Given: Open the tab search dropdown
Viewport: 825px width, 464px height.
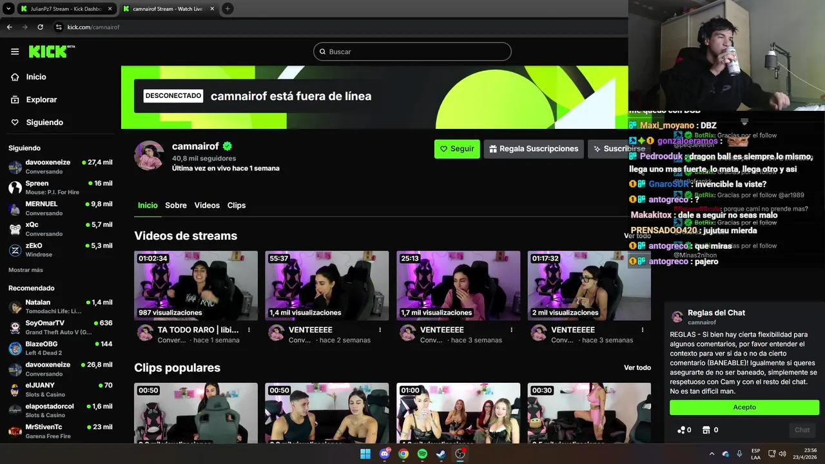Looking at the screenshot, I should pos(8,9).
